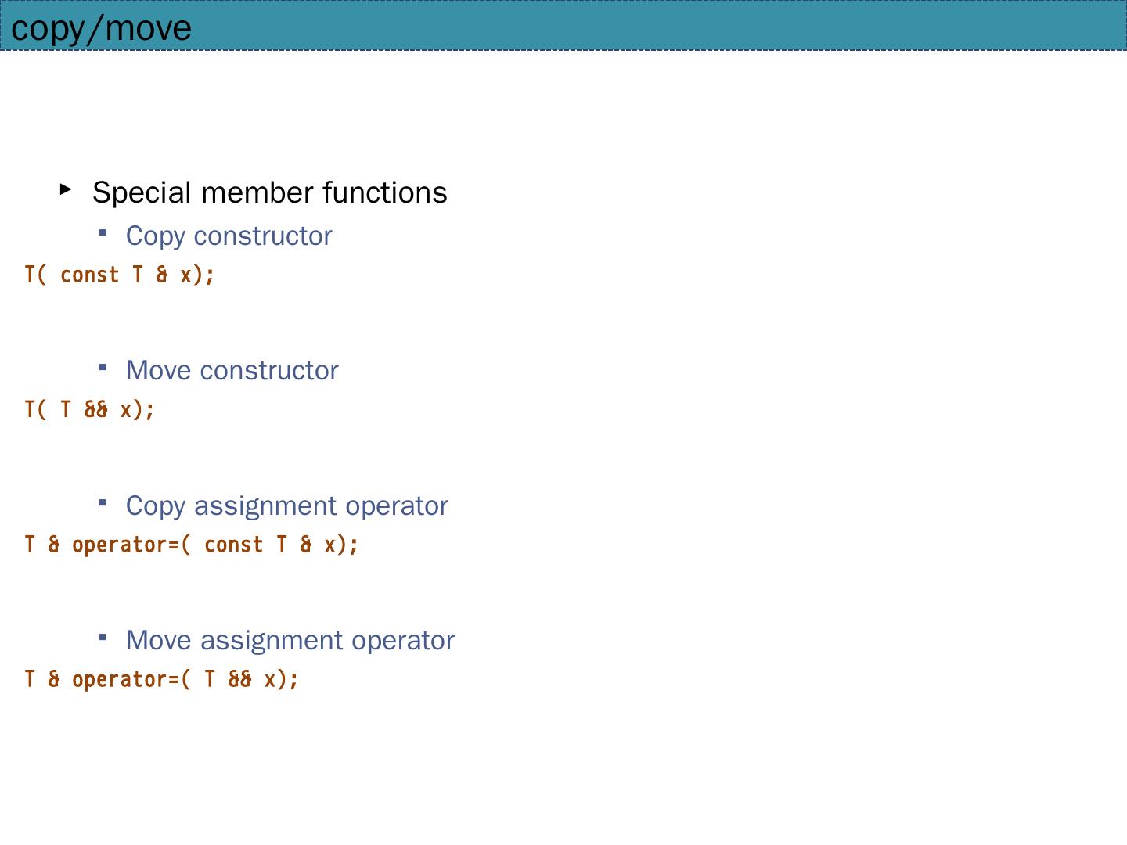The image size is (1127, 845).
Task: Click the square bullet before Move constructor
Action: [103, 366]
